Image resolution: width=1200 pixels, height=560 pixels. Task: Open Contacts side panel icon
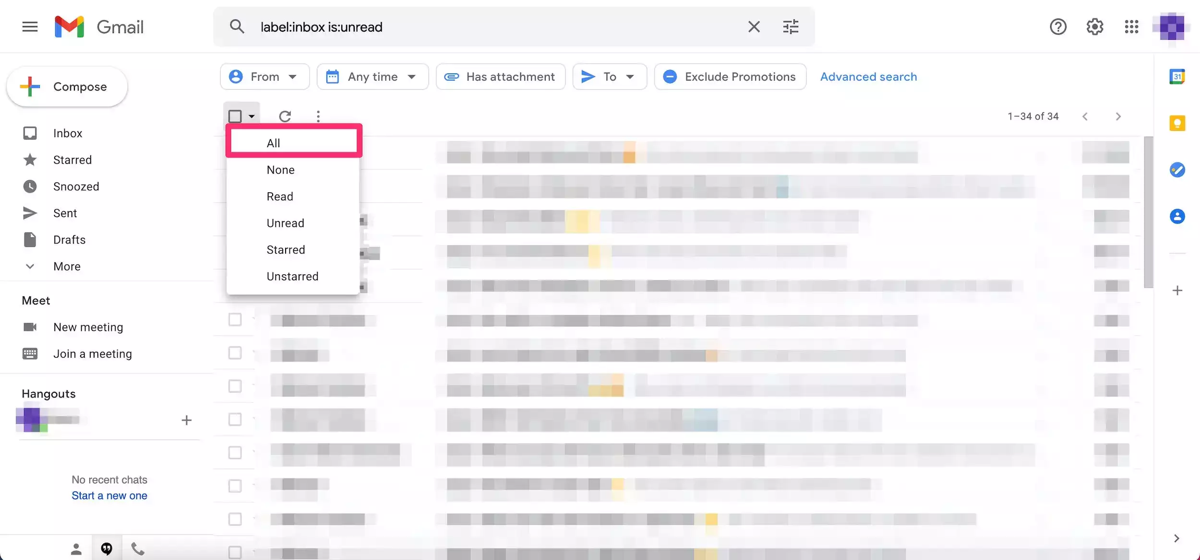tap(1177, 216)
